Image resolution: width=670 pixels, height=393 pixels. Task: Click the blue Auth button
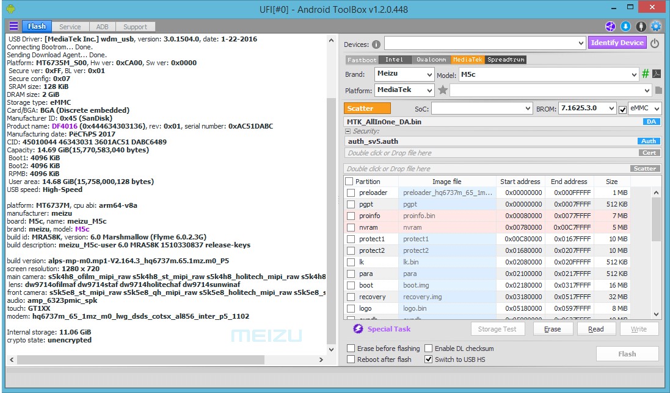[648, 141]
